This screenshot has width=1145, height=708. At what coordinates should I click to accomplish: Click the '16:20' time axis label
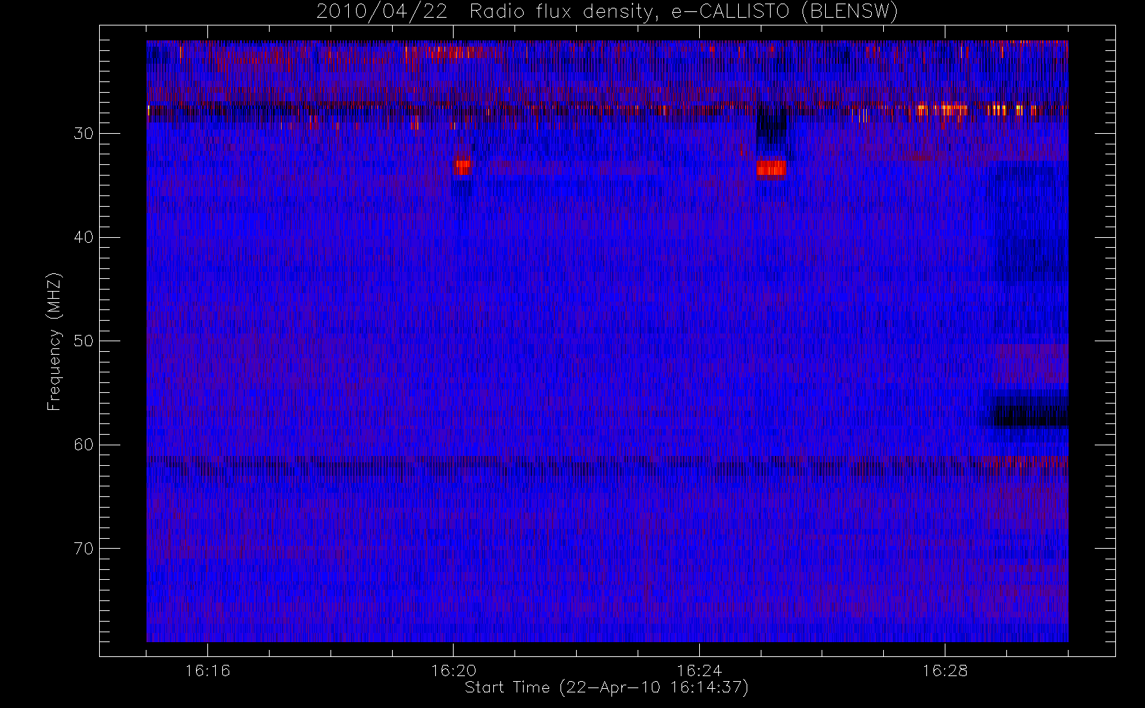pyautogui.click(x=454, y=670)
